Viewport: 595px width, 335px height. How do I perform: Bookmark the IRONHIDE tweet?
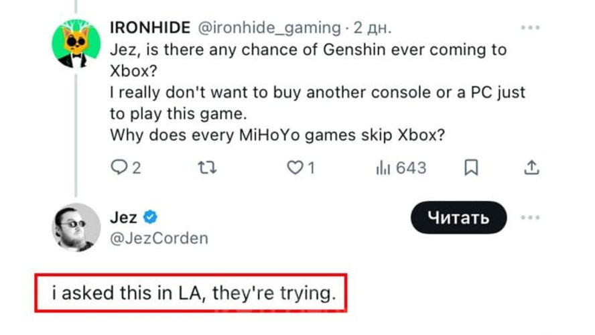[472, 167]
